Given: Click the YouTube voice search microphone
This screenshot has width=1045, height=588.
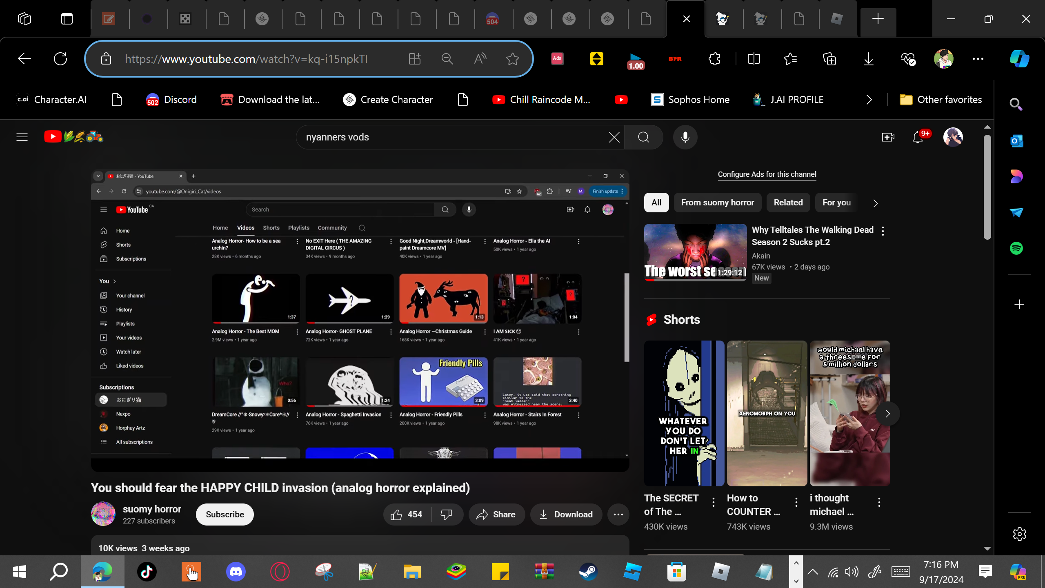Looking at the screenshot, I should [x=685, y=137].
